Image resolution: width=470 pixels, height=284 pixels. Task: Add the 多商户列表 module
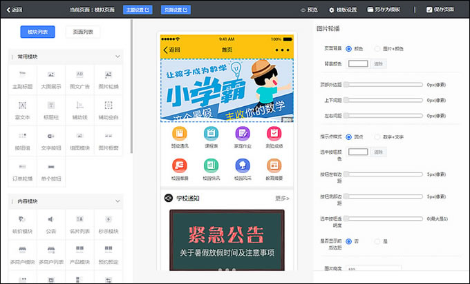pos(51,255)
